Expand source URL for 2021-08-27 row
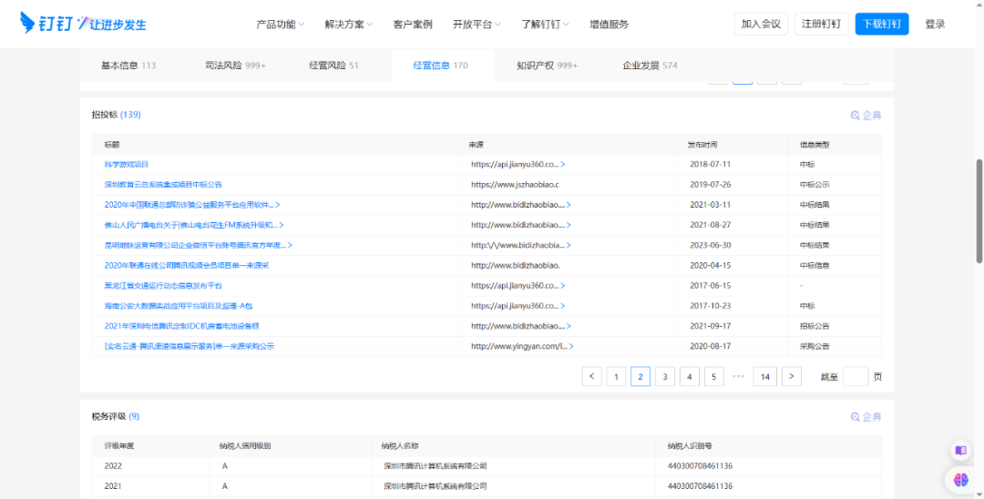The width and height of the screenshot is (984, 499). pyautogui.click(x=569, y=225)
